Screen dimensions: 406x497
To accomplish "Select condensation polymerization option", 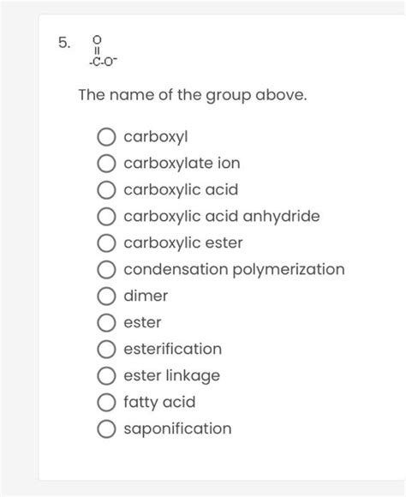I will click(x=106, y=270).
